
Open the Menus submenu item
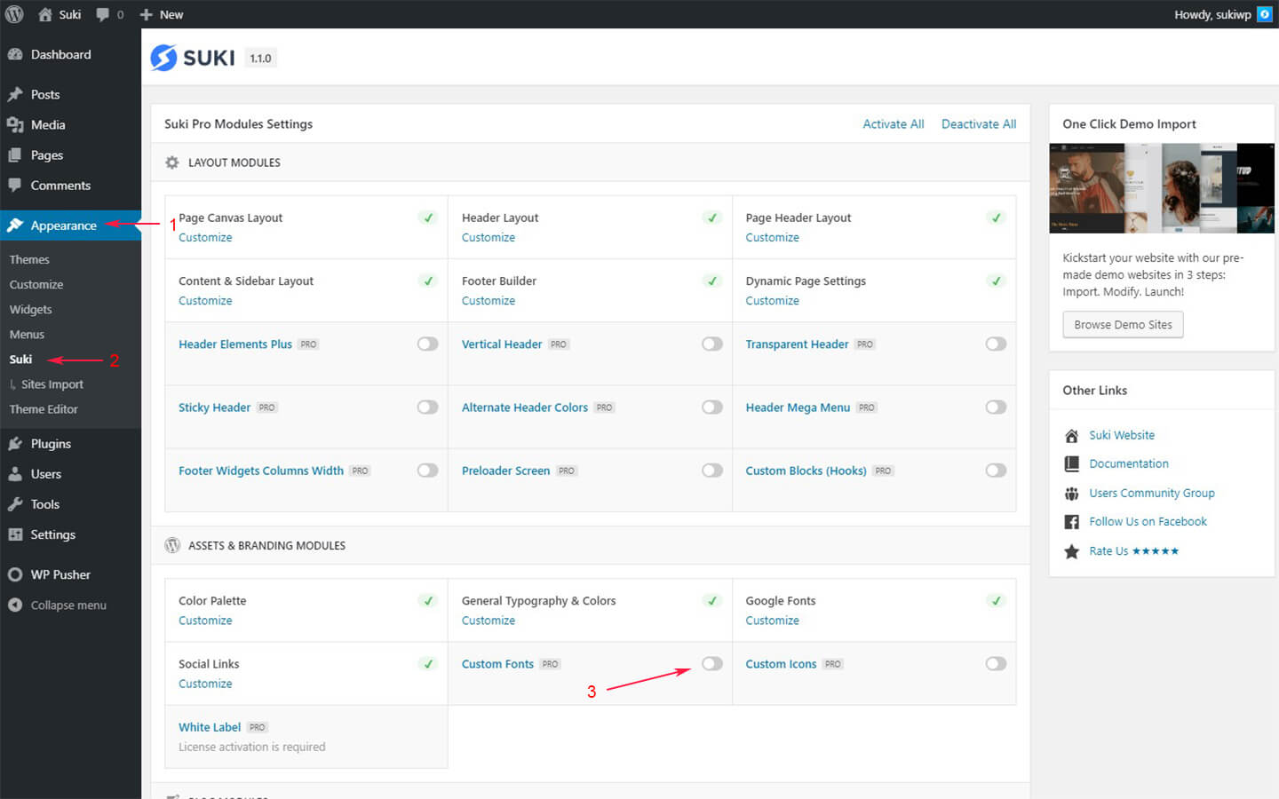point(27,334)
